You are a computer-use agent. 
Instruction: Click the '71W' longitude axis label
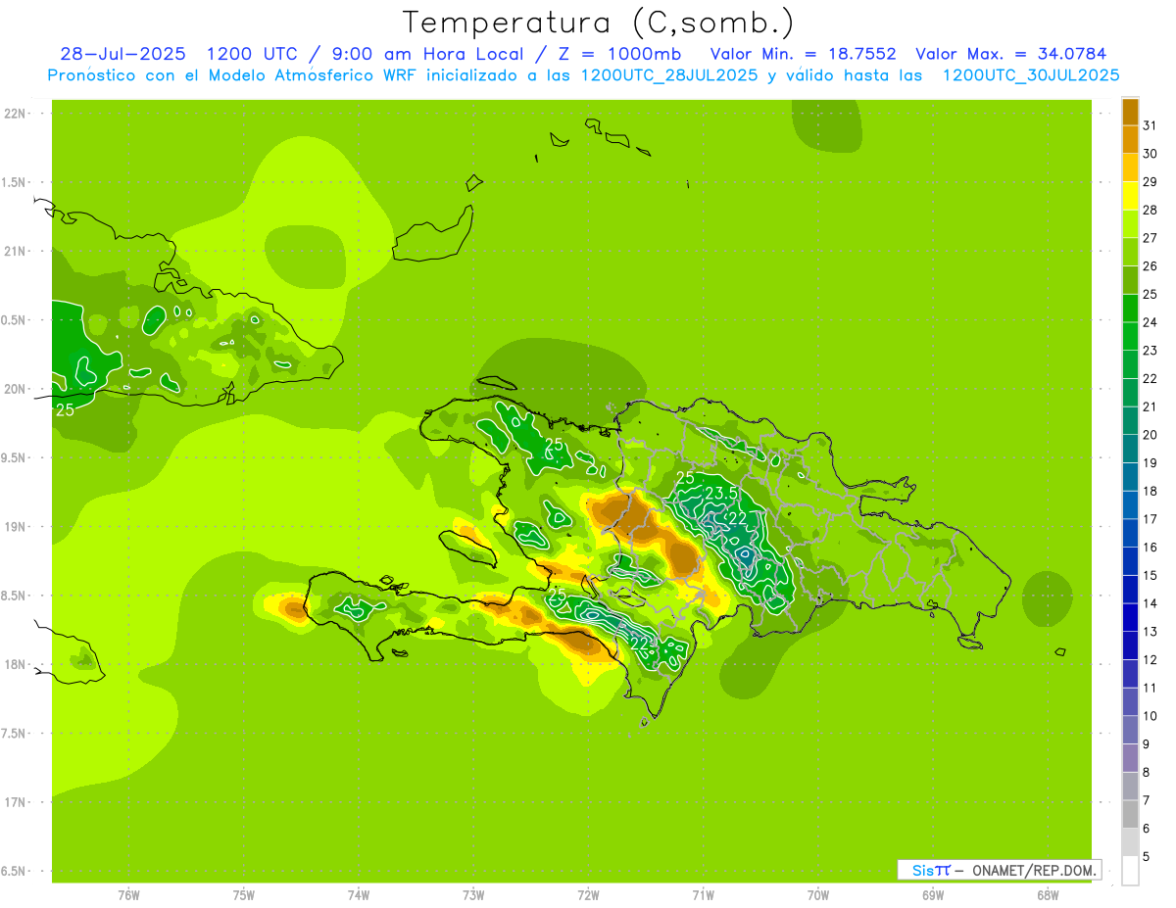(x=703, y=894)
